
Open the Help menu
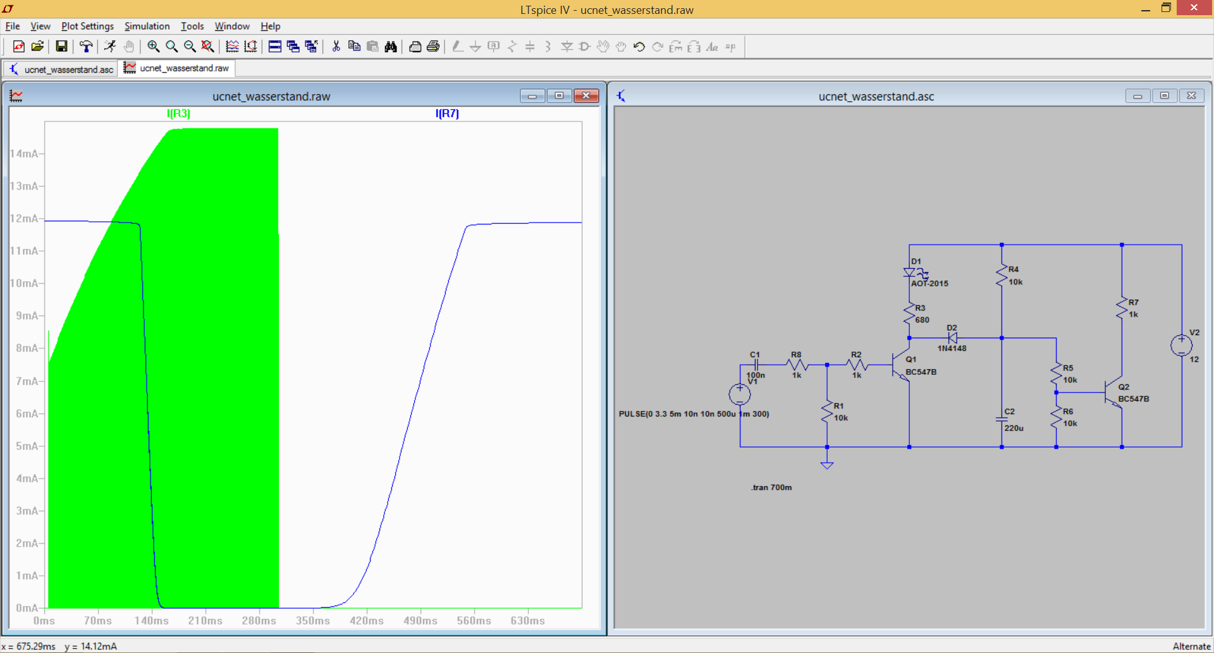(271, 26)
